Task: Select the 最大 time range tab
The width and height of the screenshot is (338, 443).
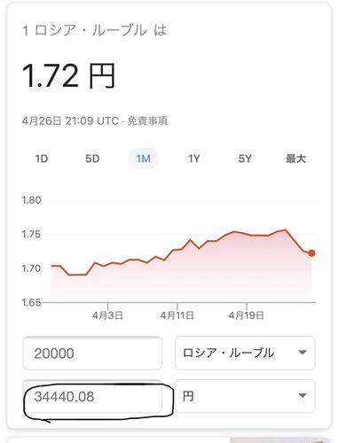Action: point(295,159)
